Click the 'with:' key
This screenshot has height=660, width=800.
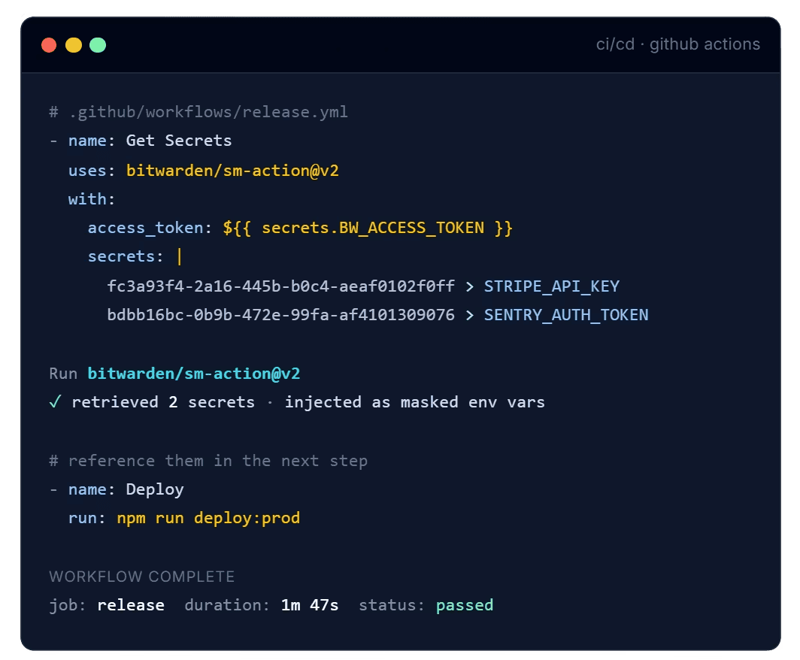(92, 199)
